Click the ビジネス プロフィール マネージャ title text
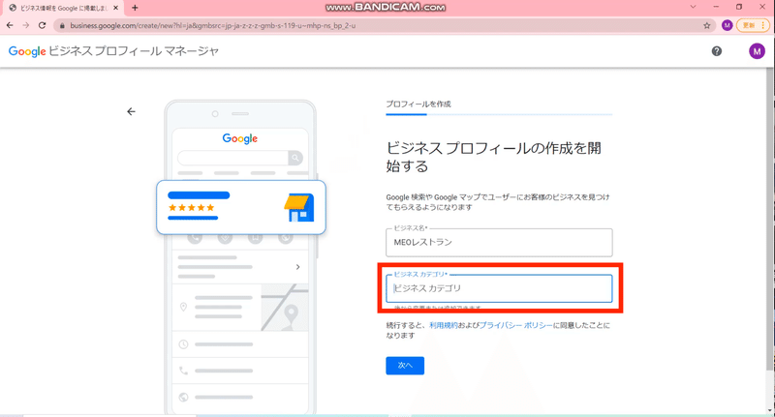The image size is (775, 417). [x=134, y=51]
